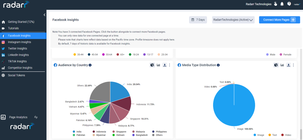Click the gray Others pie slice
This screenshot has width=303, height=140.
pos(101,92)
